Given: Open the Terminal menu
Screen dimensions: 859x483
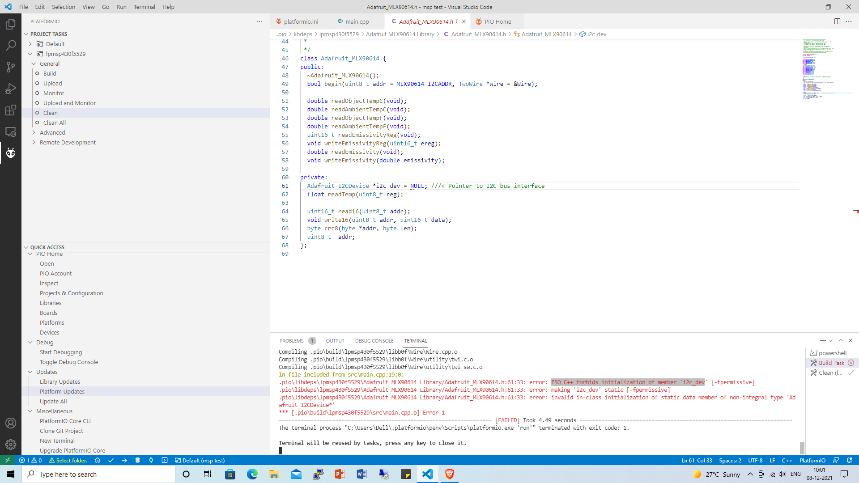Looking at the screenshot, I should [144, 7].
